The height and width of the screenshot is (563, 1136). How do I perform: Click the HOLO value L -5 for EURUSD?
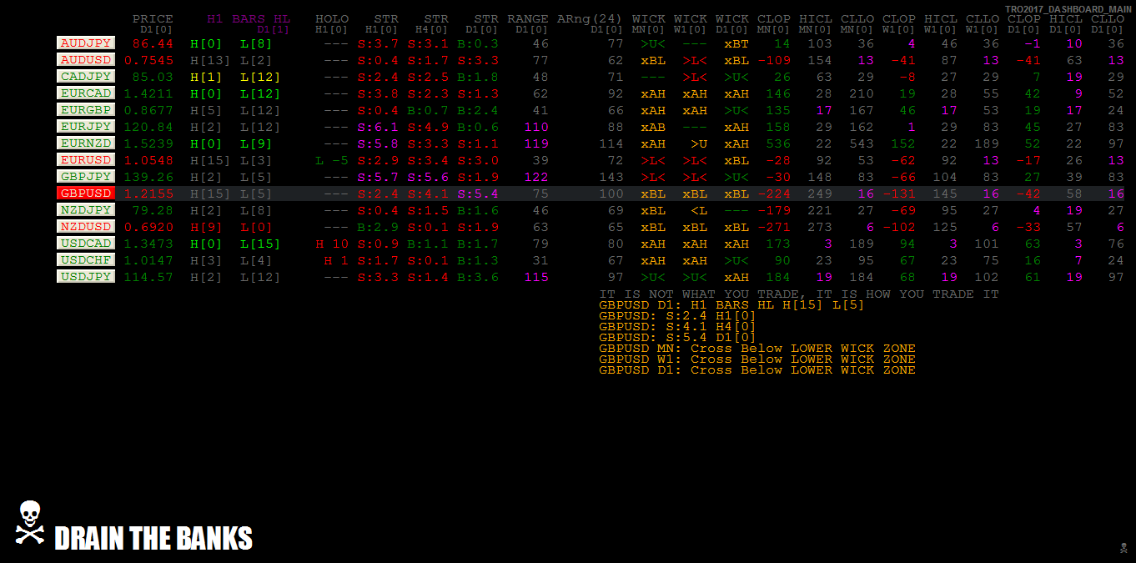[x=332, y=160]
